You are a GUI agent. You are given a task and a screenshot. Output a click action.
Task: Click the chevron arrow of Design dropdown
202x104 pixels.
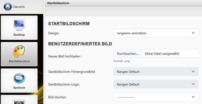click(x=193, y=33)
